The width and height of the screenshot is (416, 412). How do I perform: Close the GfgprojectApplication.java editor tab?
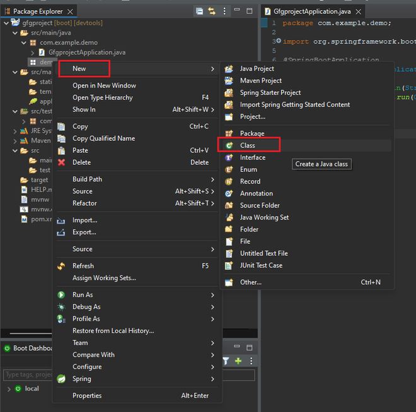pos(359,12)
